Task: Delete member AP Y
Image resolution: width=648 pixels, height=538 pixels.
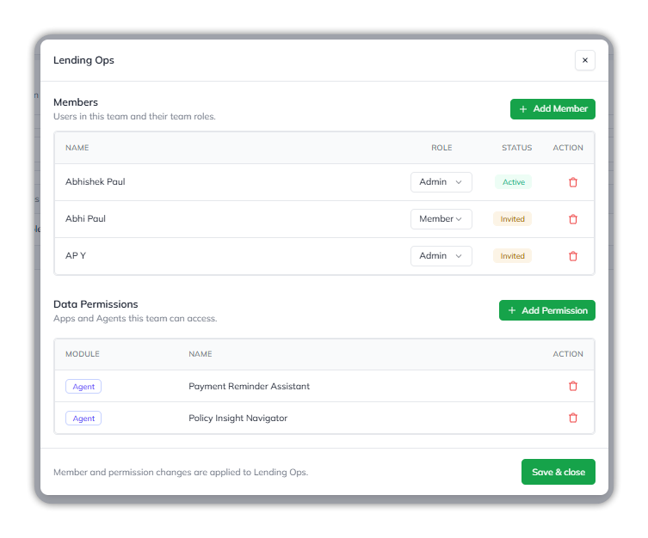Action: 573,256
